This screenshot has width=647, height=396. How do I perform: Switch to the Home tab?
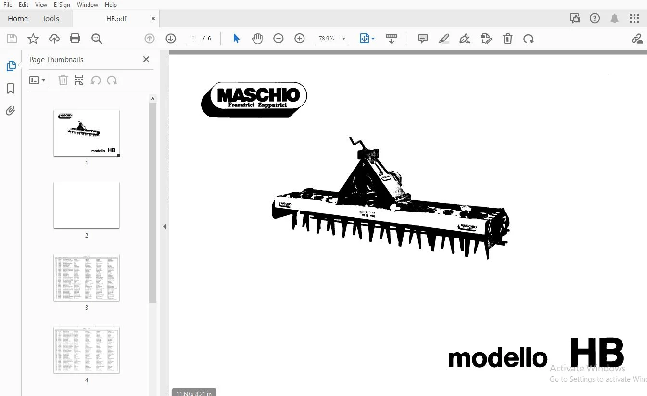(18, 18)
